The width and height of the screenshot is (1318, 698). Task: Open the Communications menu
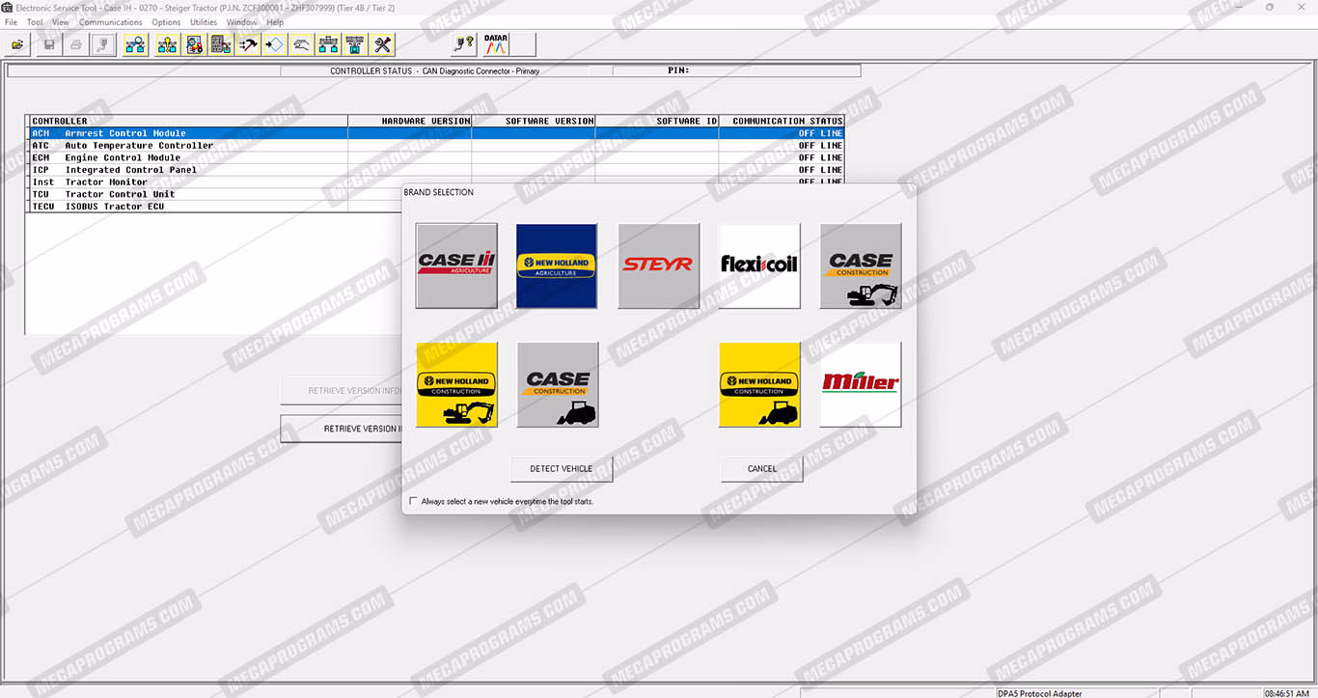(x=111, y=22)
